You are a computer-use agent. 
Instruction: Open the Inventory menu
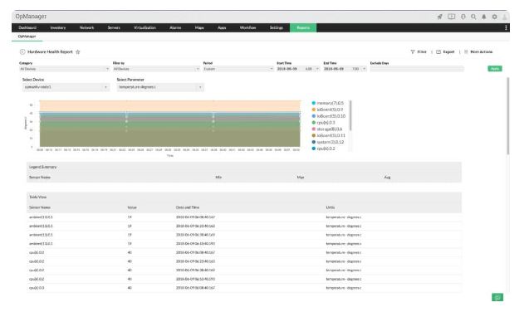[57, 27]
